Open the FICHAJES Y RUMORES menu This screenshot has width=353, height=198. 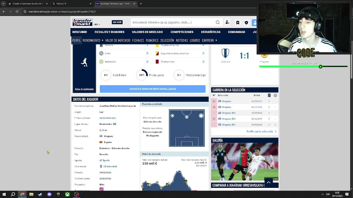click(x=109, y=32)
